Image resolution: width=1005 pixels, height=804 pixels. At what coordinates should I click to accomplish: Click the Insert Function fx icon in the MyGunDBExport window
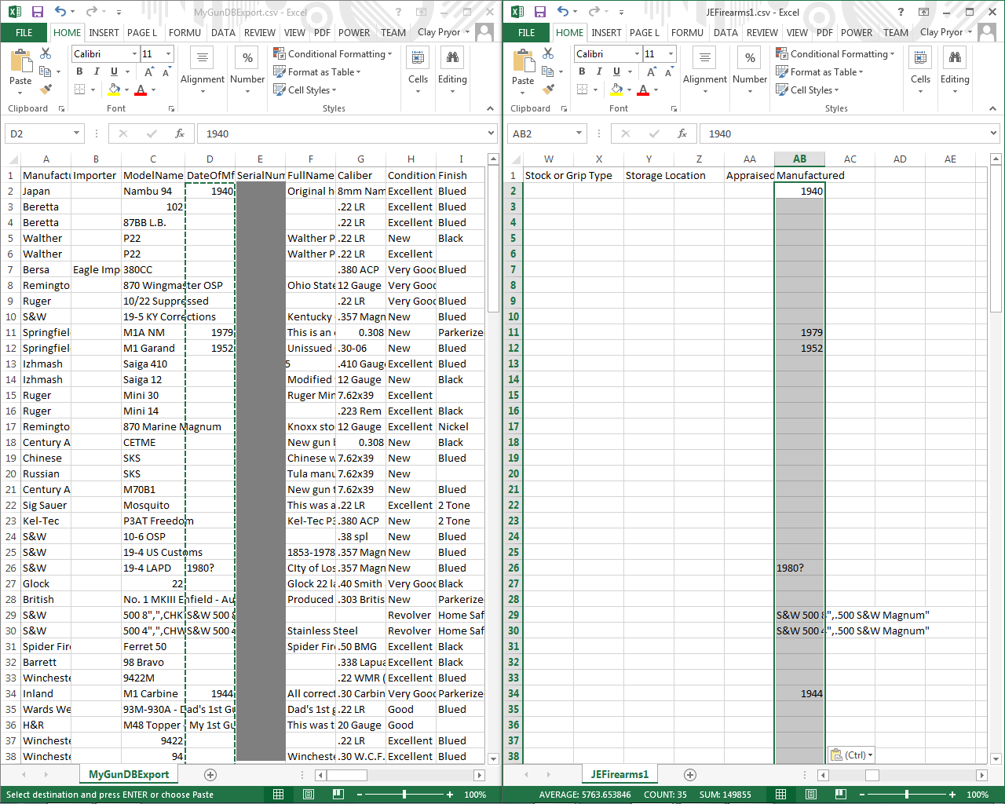point(180,133)
